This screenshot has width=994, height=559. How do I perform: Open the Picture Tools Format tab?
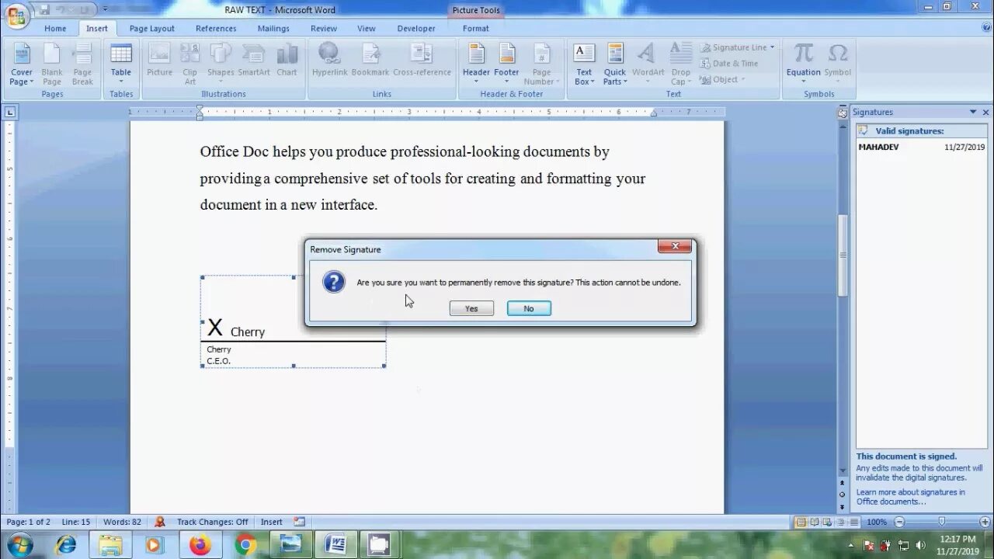(x=476, y=29)
